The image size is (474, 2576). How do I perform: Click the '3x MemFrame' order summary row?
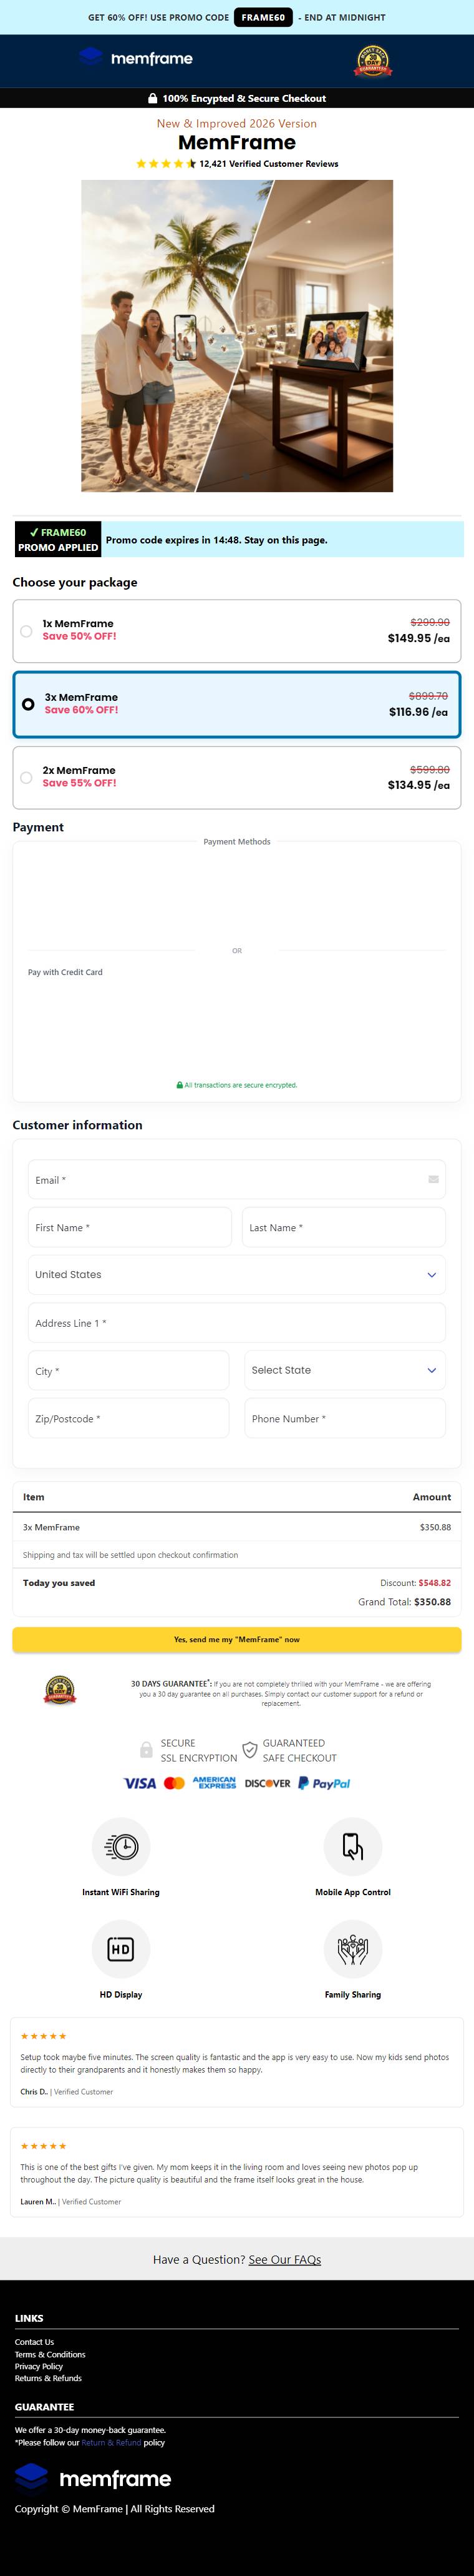click(236, 1527)
